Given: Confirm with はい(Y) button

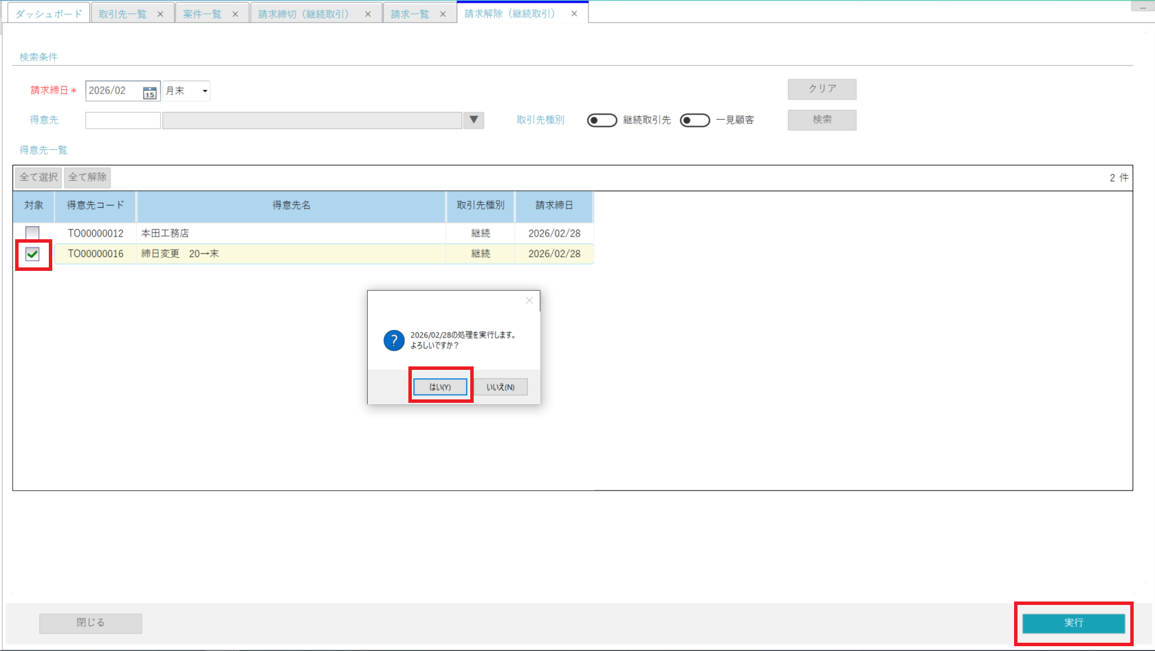Looking at the screenshot, I should click(440, 387).
